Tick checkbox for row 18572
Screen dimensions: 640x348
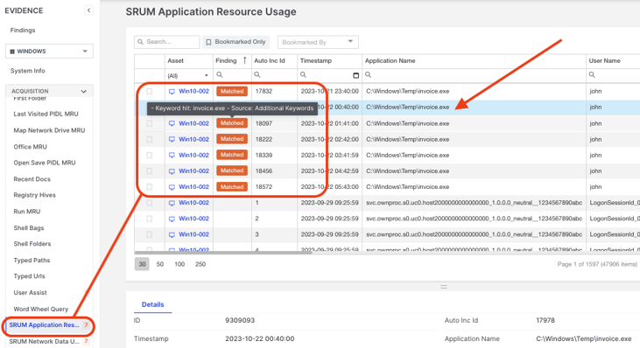coord(150,187)
